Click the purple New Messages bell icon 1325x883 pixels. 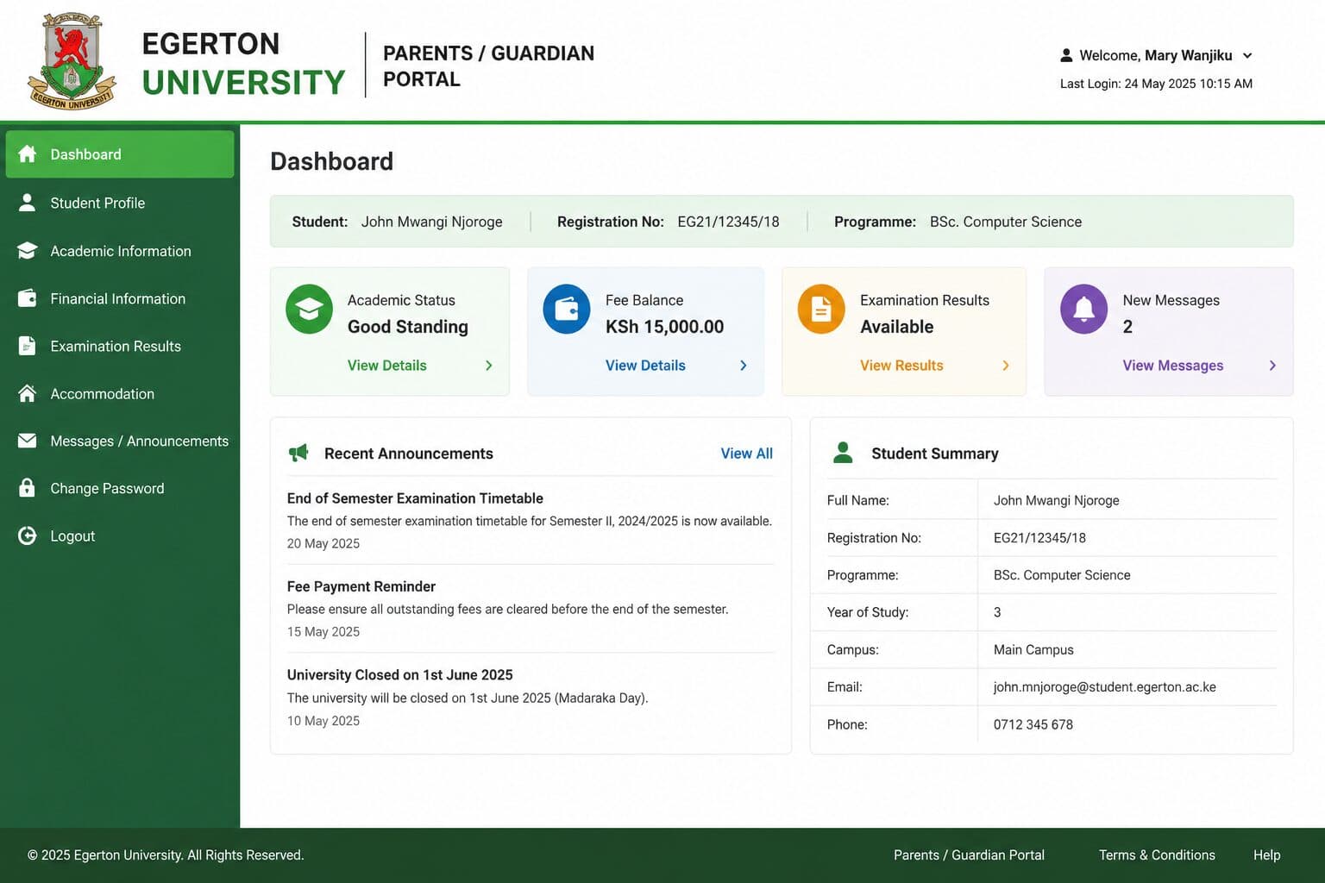[1083, 309]
